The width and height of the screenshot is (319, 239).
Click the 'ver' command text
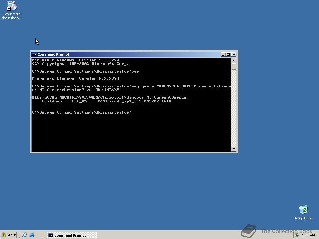(135, 71)
